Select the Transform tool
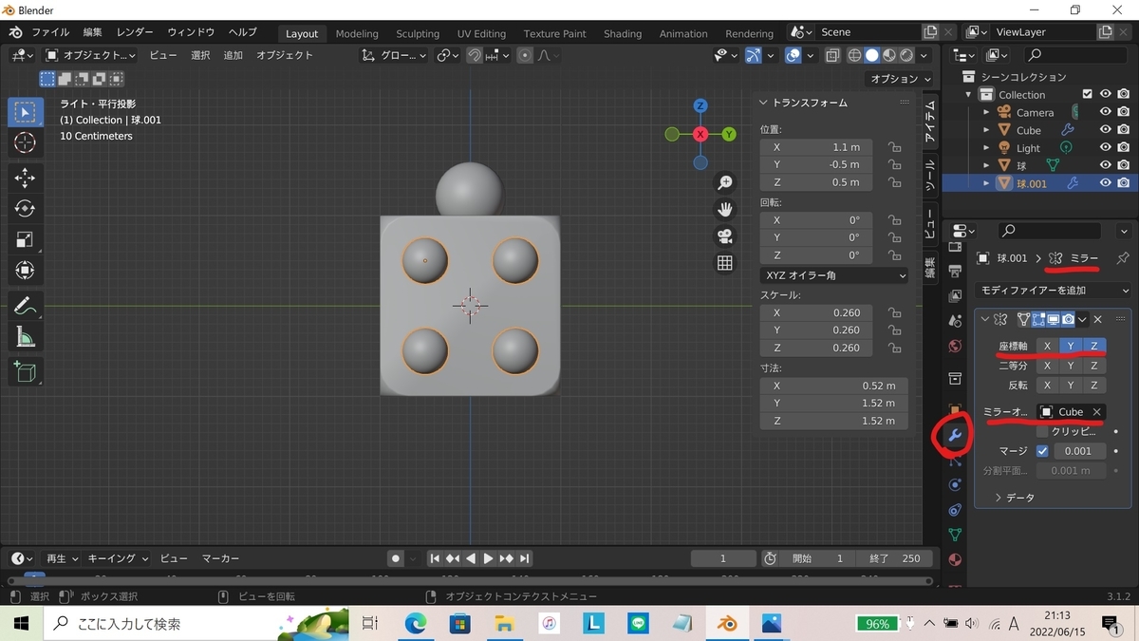This screenshot has width=1139, height=641. [26, 271]
